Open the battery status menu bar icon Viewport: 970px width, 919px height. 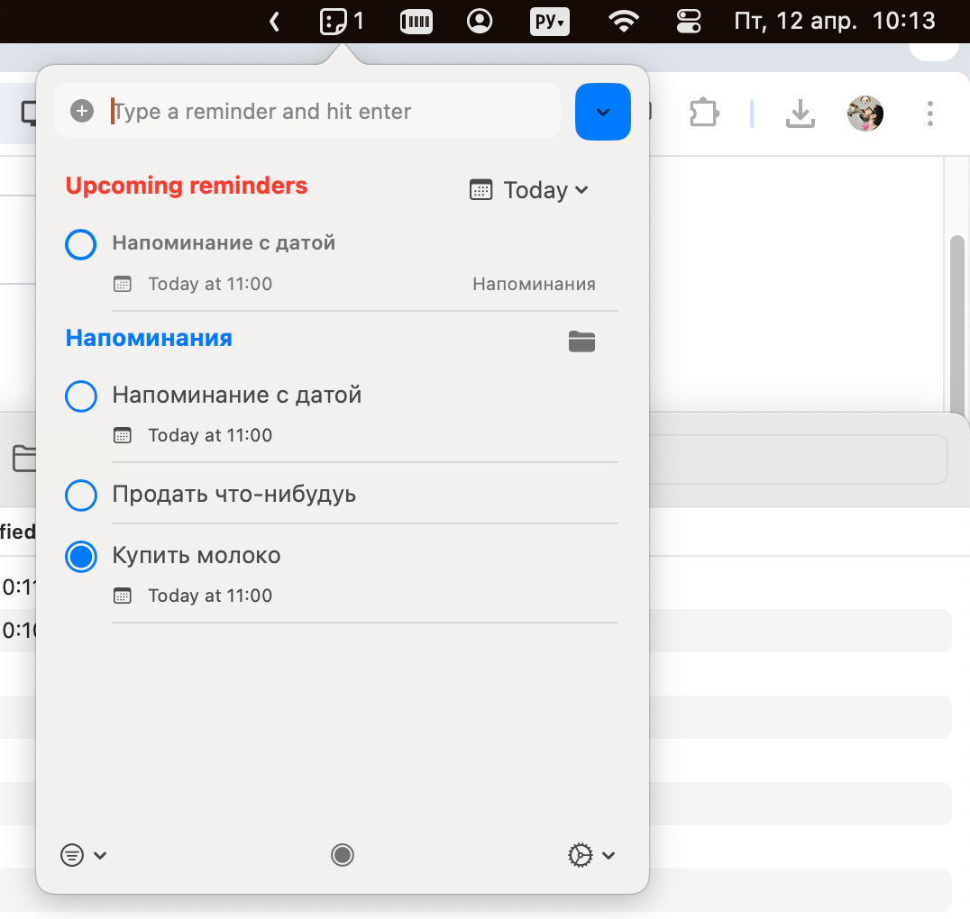tap(416, 22)
